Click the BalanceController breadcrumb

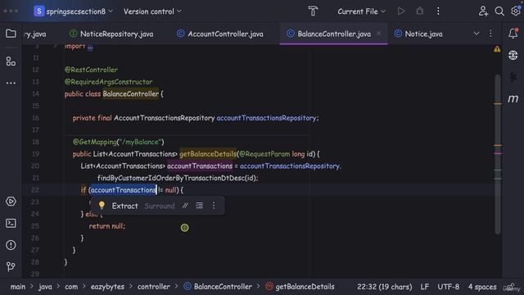pyautogui.click(x=218, y=287)
